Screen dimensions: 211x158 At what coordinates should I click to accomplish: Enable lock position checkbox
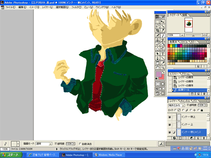point(191,110)
